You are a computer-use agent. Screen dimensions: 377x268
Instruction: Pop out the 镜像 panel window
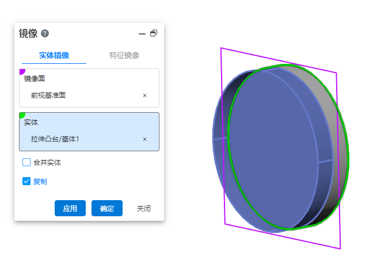pyautogui.click(x=154, y=33)
